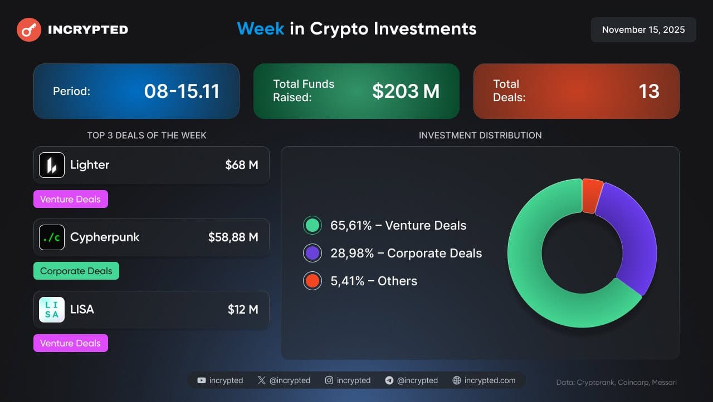Click the green Venture Deals legend dot
The image size is (713, 402).
tap(312, 225)
